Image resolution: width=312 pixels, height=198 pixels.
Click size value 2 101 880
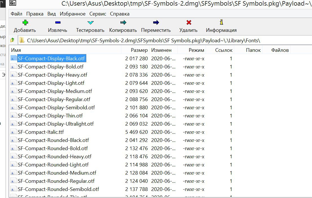tap(137, 107)
